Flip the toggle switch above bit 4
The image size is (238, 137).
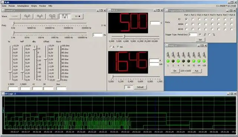coord(178,55)
